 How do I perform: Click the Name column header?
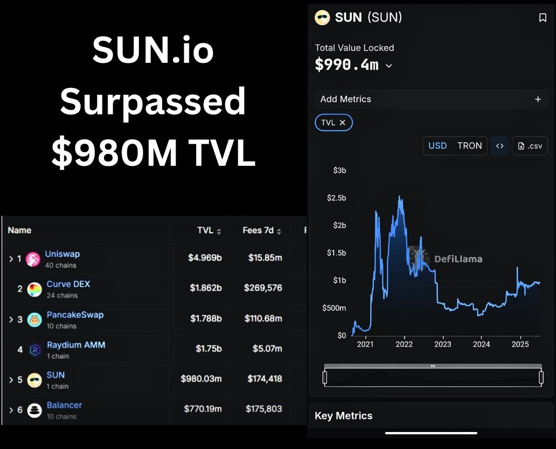[20, 231]
